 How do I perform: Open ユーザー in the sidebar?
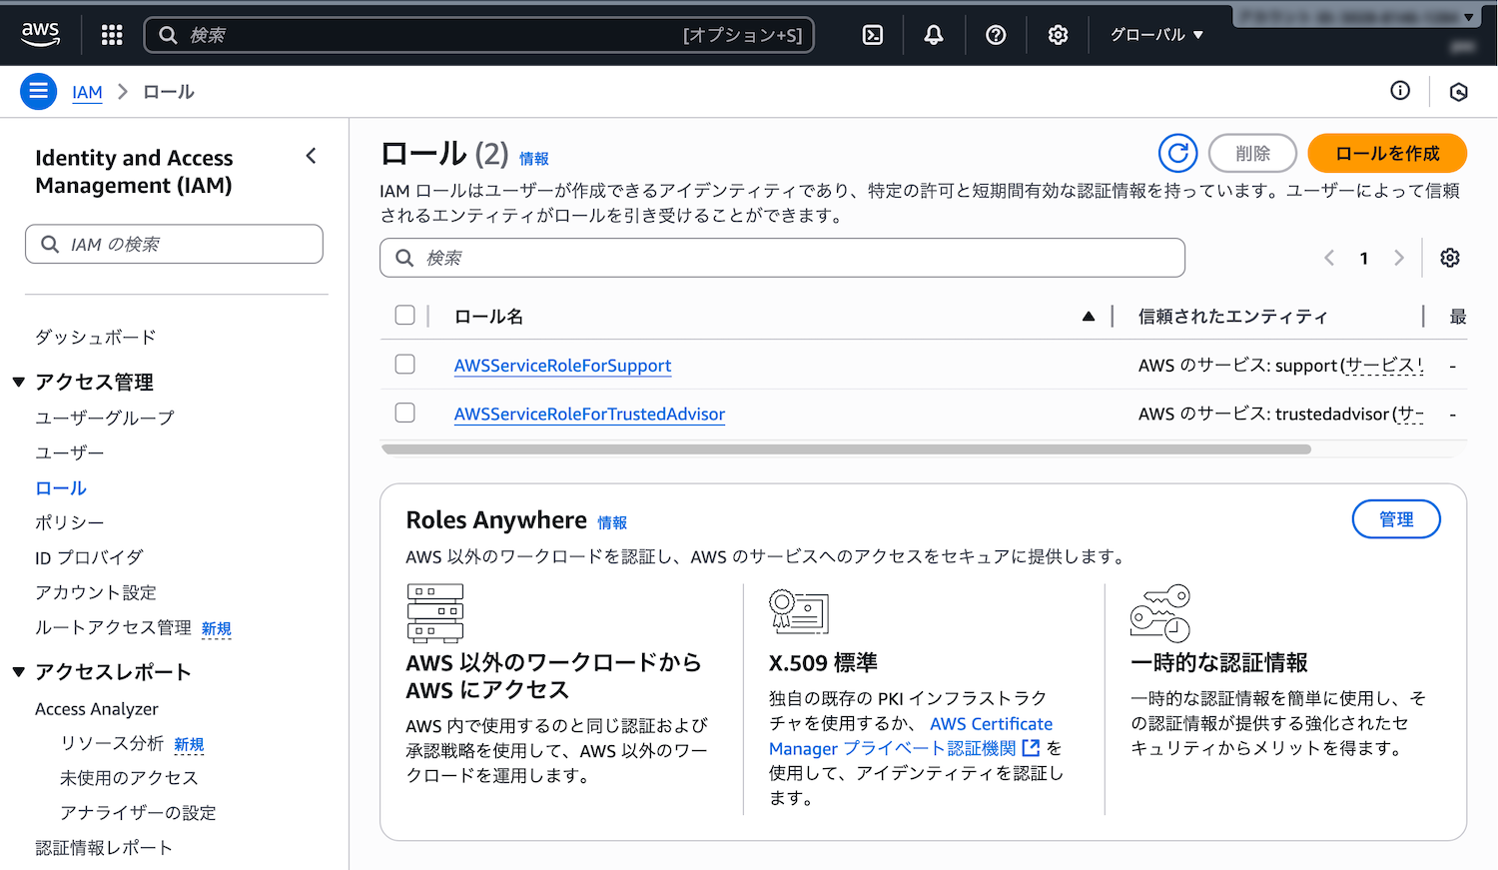click(69, 452)
